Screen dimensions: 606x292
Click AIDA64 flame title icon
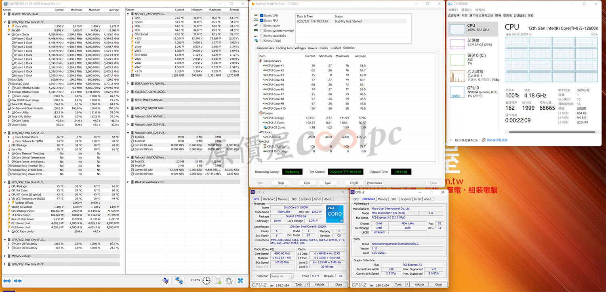253,4
